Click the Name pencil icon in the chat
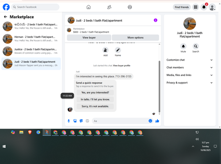 (x=118, y=50)
